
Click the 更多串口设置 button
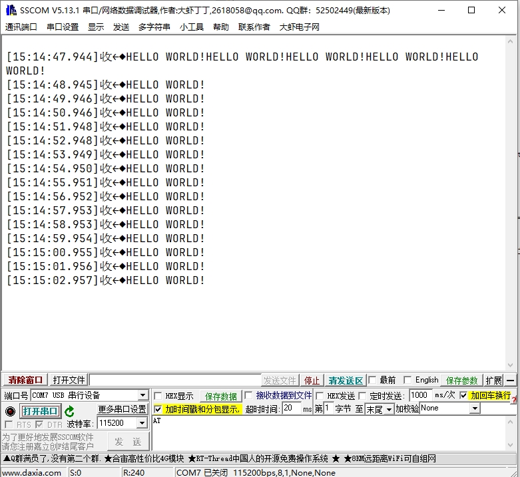122,409
